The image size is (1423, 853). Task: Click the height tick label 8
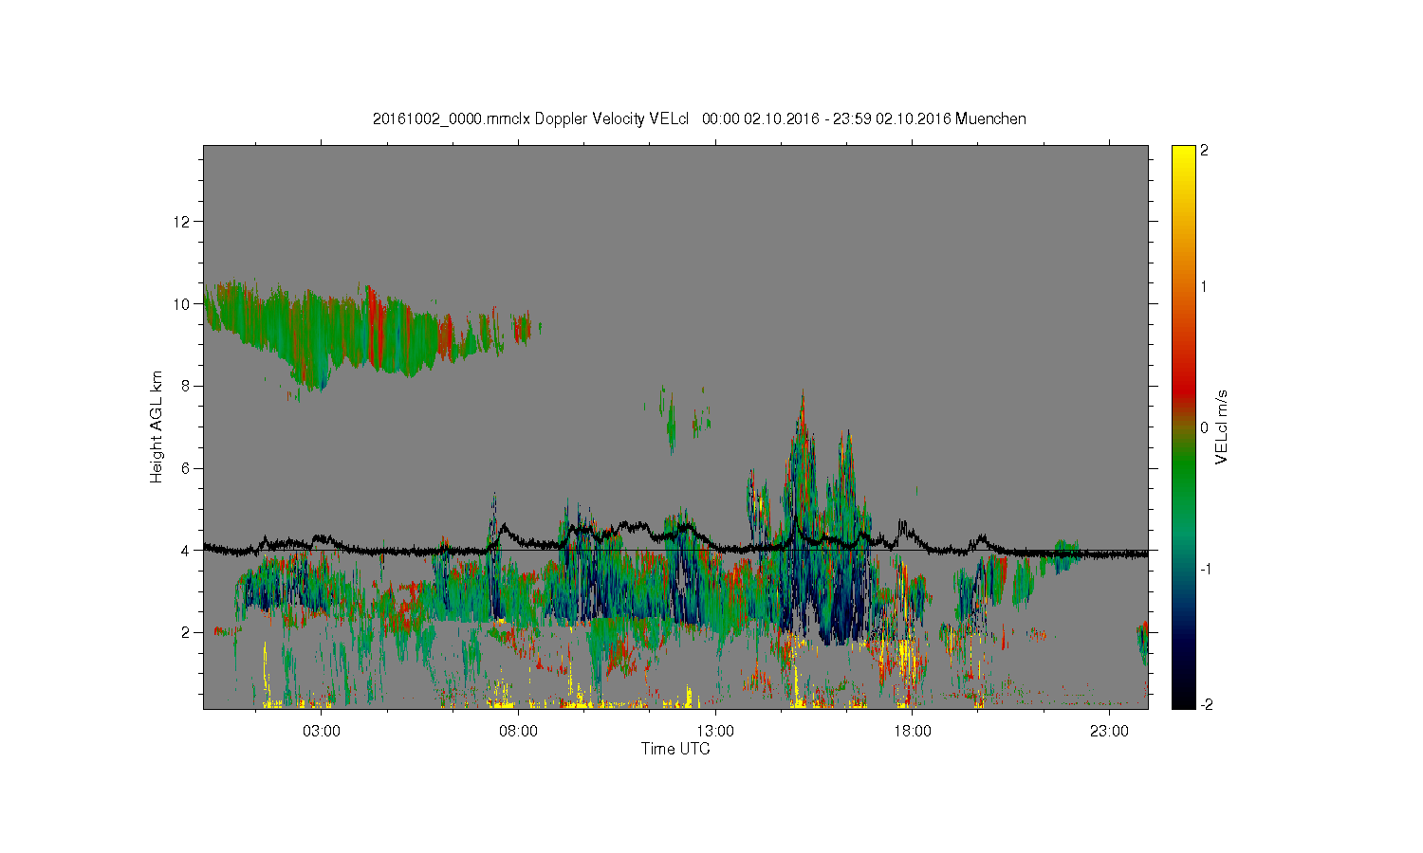pyautogui.click(x=188, y=386)
